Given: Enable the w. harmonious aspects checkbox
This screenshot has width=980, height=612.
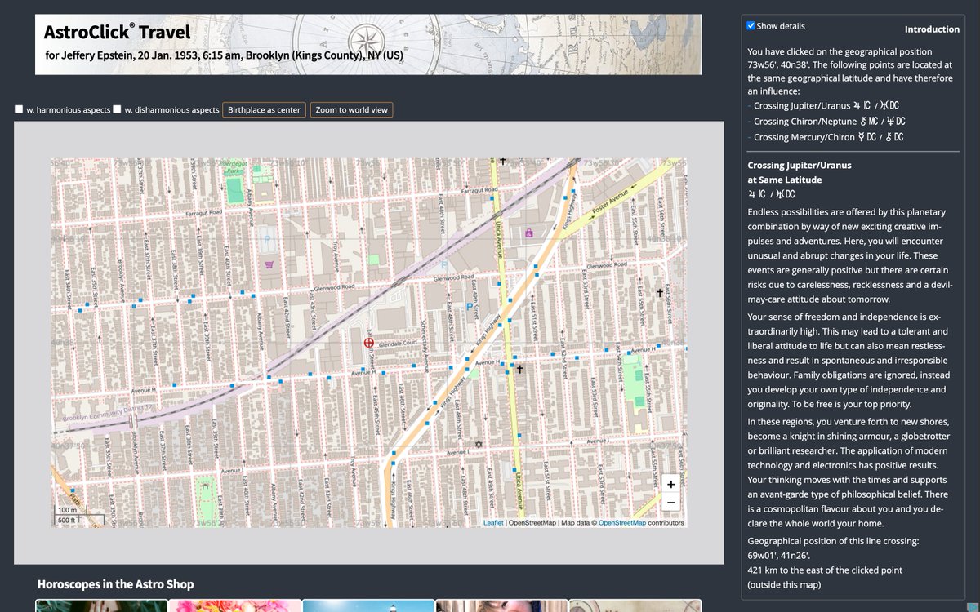Looking at the screenshot, I should pyautogui.click(x=19, y=109).
